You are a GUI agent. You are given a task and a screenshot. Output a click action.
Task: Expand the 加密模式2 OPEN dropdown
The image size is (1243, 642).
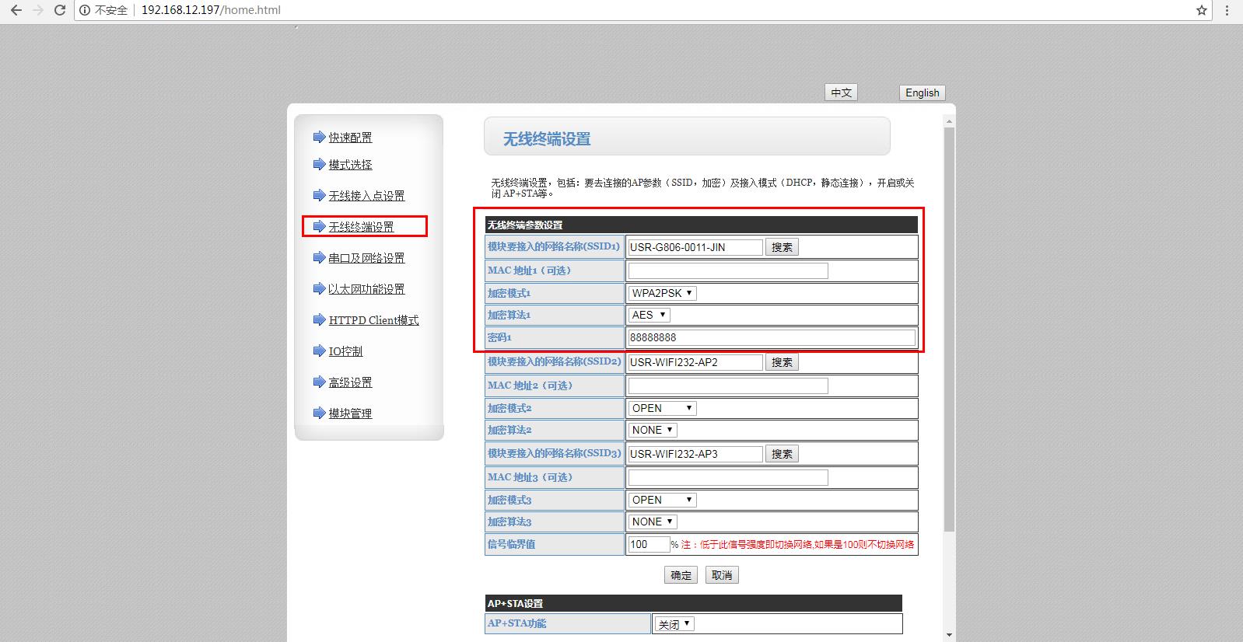pyautogui.click(x=662, y=408)
